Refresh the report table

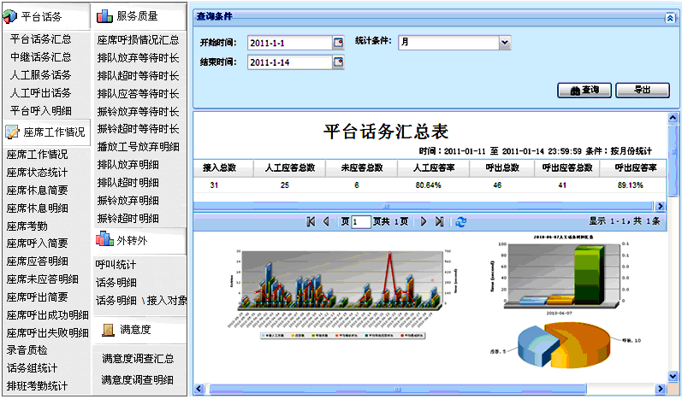(462, 221)
